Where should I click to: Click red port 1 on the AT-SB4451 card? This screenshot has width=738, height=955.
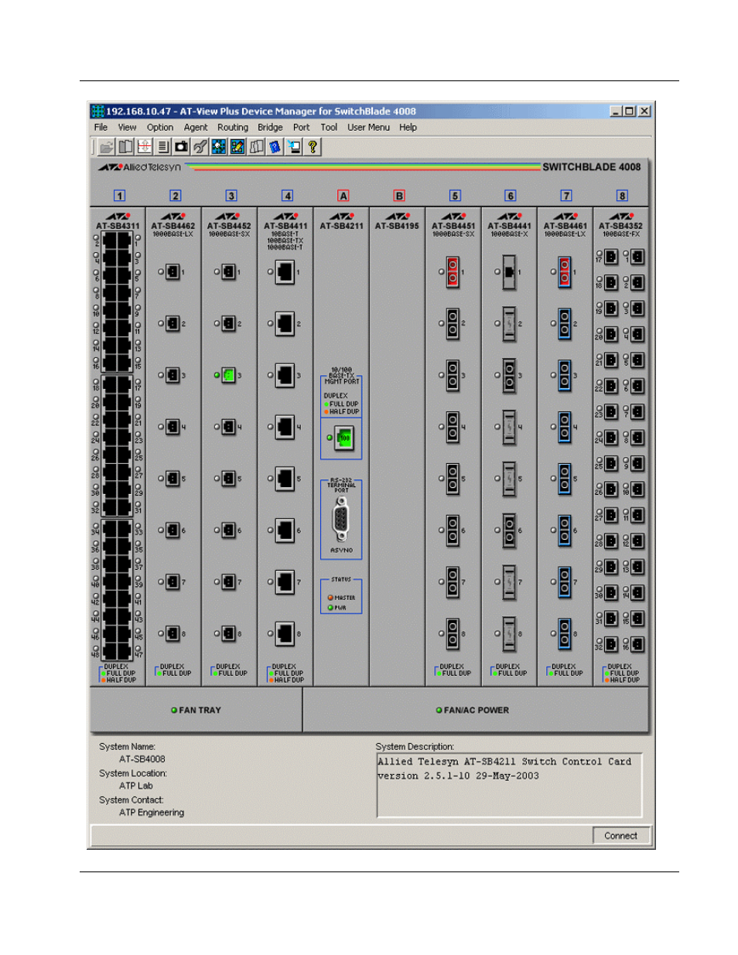click(453, 272)
